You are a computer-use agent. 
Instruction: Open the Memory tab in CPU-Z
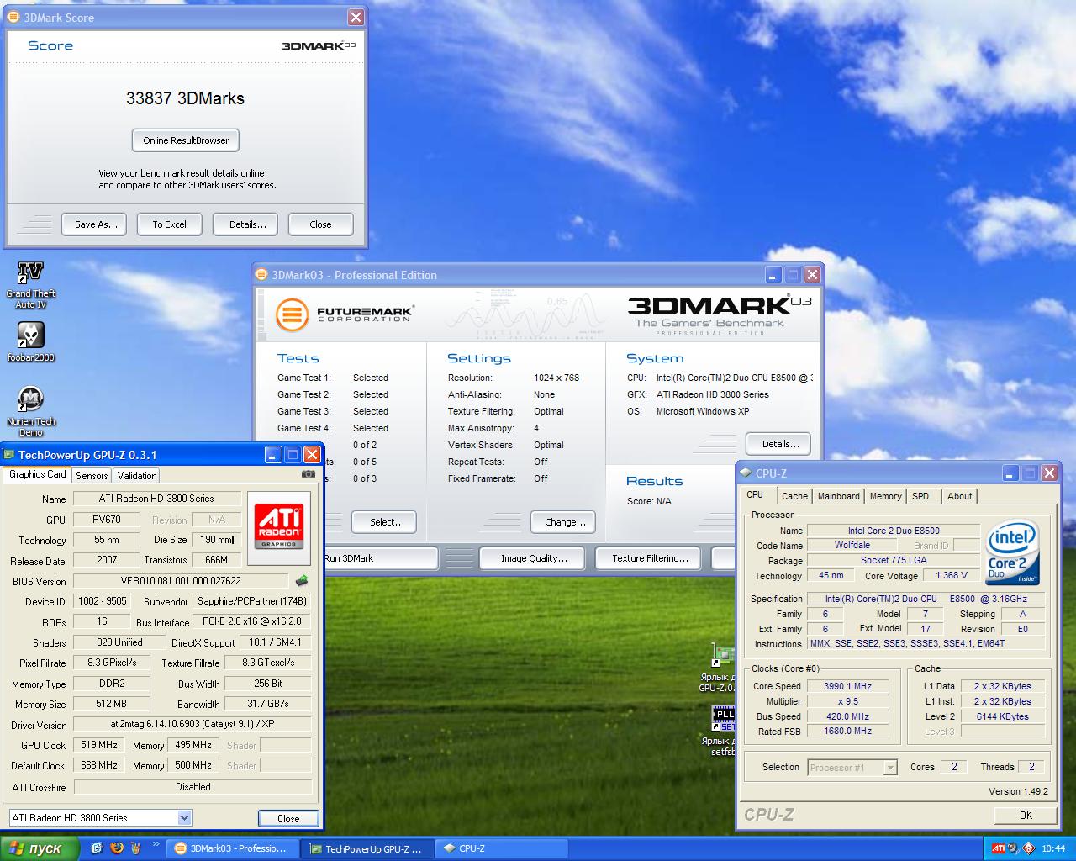(885, 496)
